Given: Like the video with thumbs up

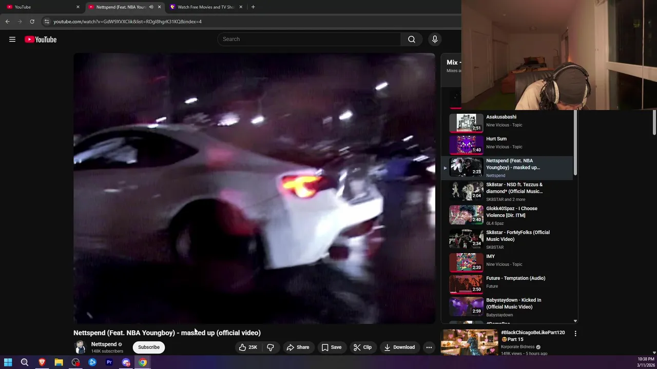Looking at the screenshot, I should pos(248,347).
